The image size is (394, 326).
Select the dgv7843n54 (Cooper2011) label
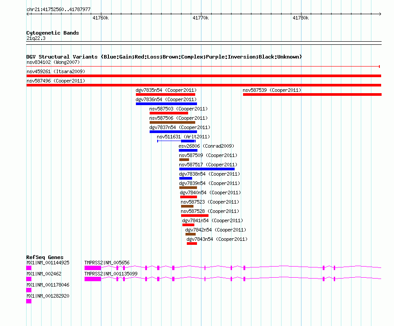(x=217, y=239)
